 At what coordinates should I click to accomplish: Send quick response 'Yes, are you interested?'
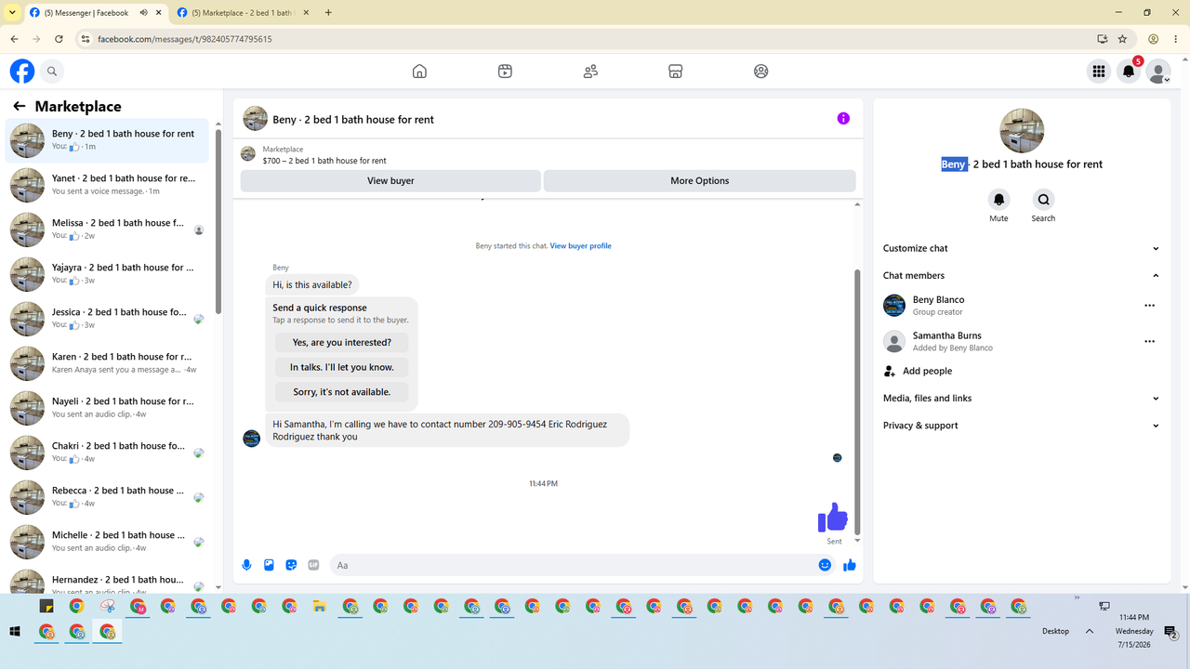pos(341,342)
